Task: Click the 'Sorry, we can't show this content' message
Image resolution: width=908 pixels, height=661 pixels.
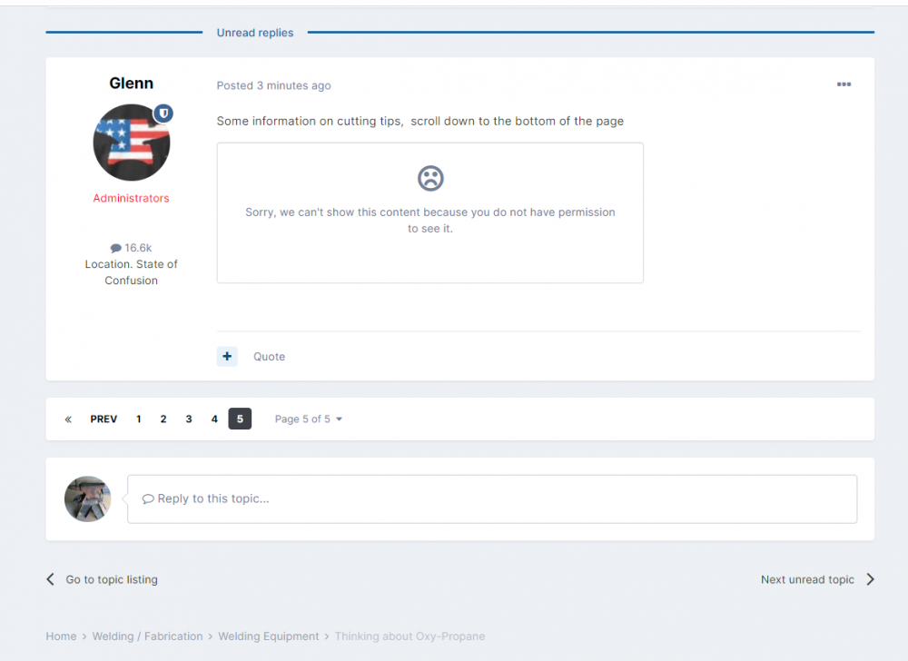Action: tap(430, 220)
